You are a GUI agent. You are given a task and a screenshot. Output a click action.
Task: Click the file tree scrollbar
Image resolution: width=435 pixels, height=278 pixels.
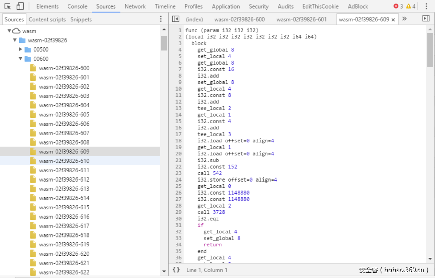pyautogui.click(x=164, y=43)
